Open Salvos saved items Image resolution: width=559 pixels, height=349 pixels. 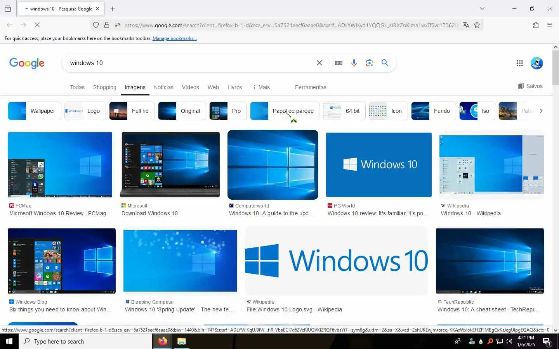(530, 86)
